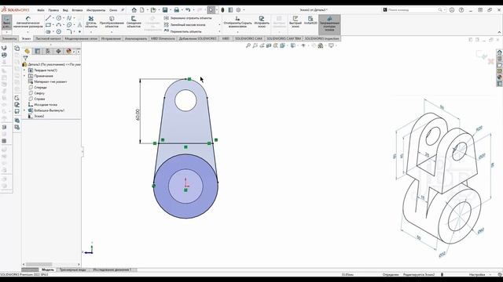Image resolution: width=503 pixels, height=282 pixels.
Task: Open Display/Delete Relations tool
Action: point(237,22)
